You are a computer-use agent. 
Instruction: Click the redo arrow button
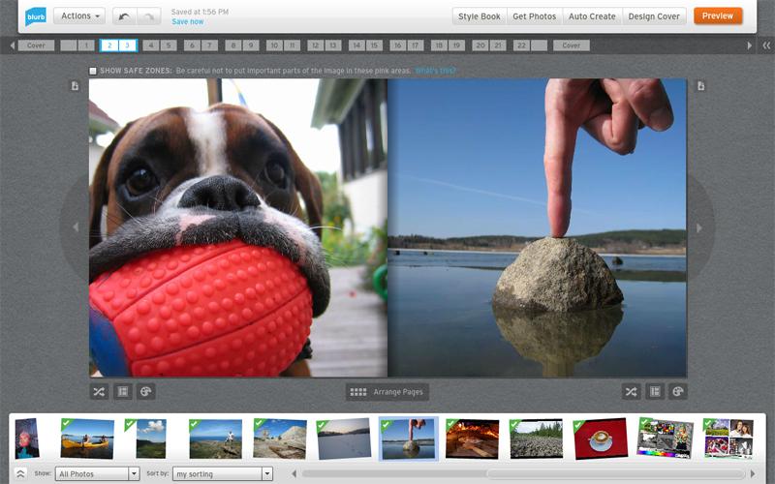(149, 16)
